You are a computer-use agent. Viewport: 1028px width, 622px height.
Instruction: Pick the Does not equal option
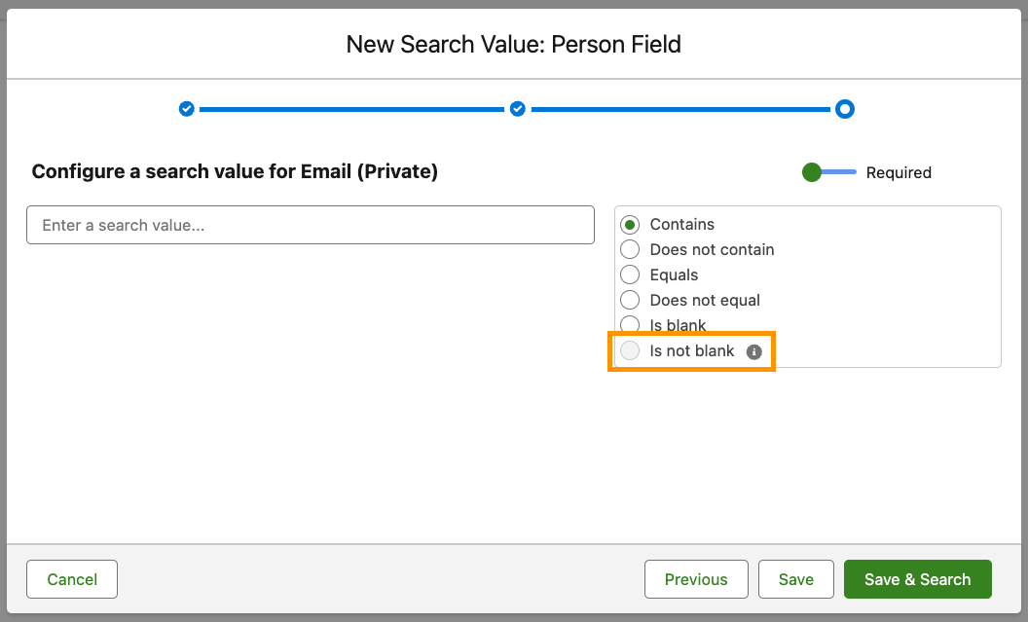point(630,301)
